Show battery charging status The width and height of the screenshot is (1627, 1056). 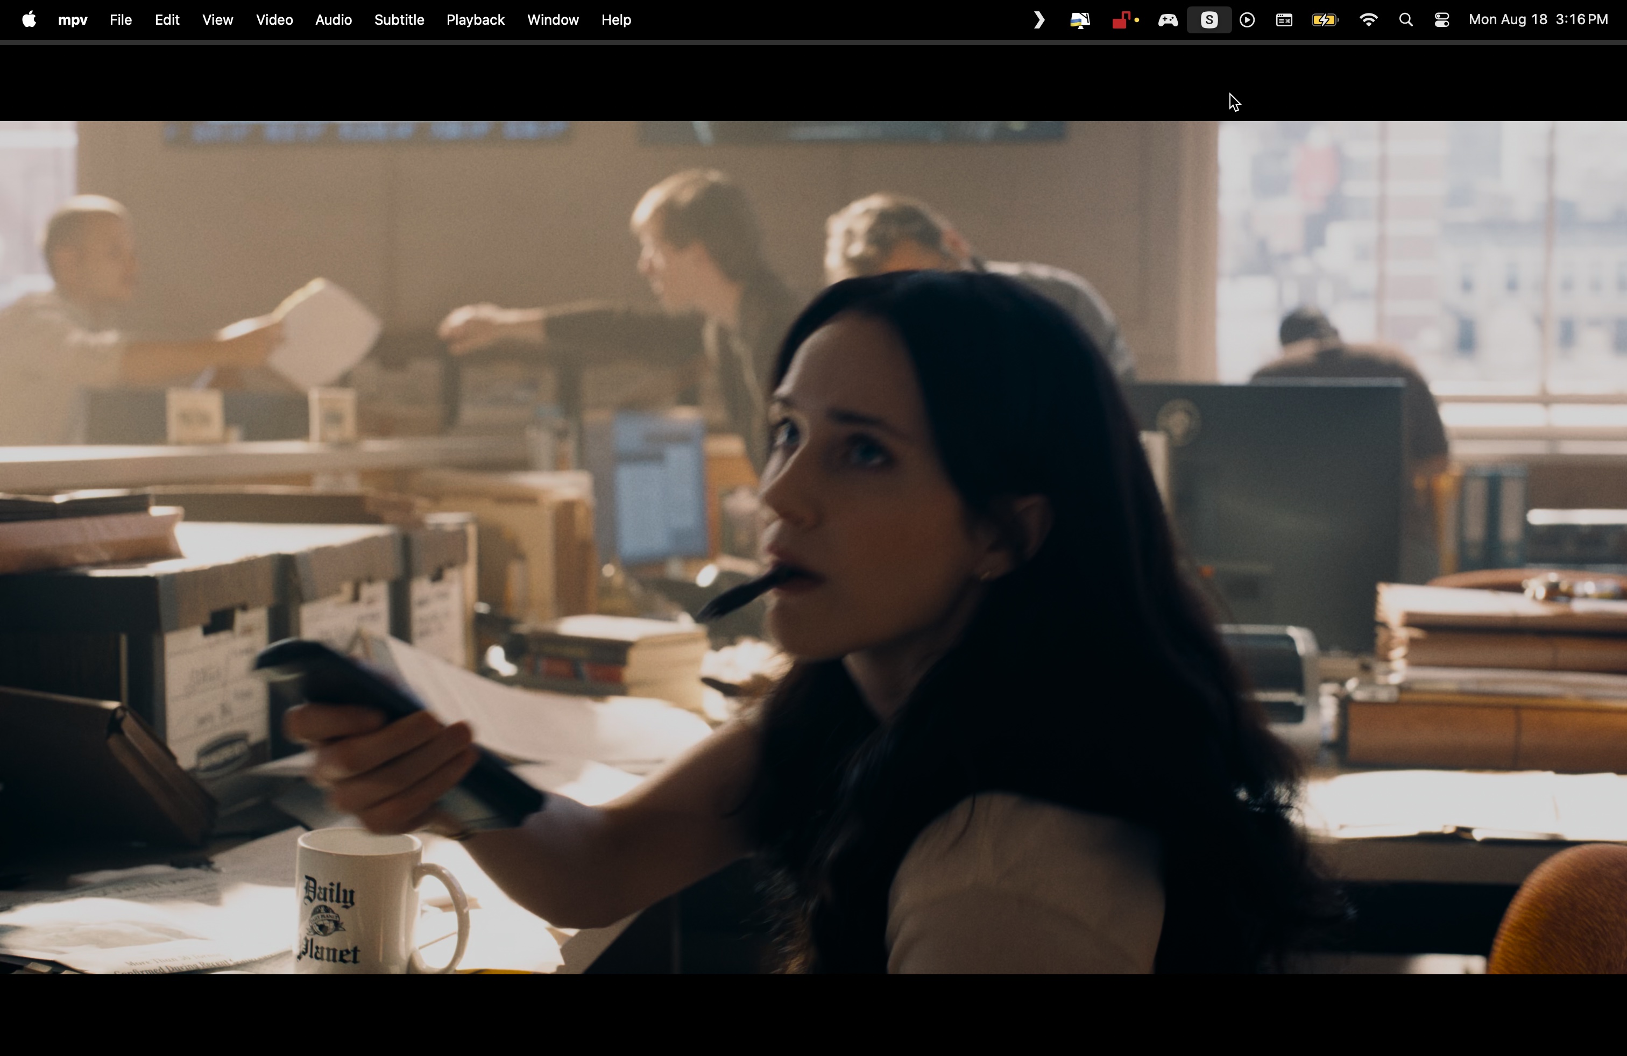coord(1324,20)
